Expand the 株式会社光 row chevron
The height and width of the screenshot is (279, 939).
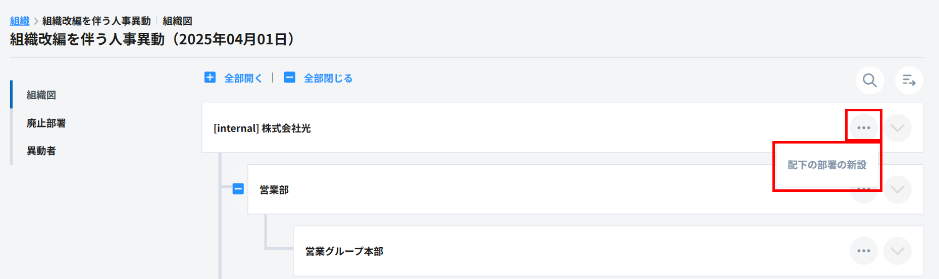click(x=897, y=128)
